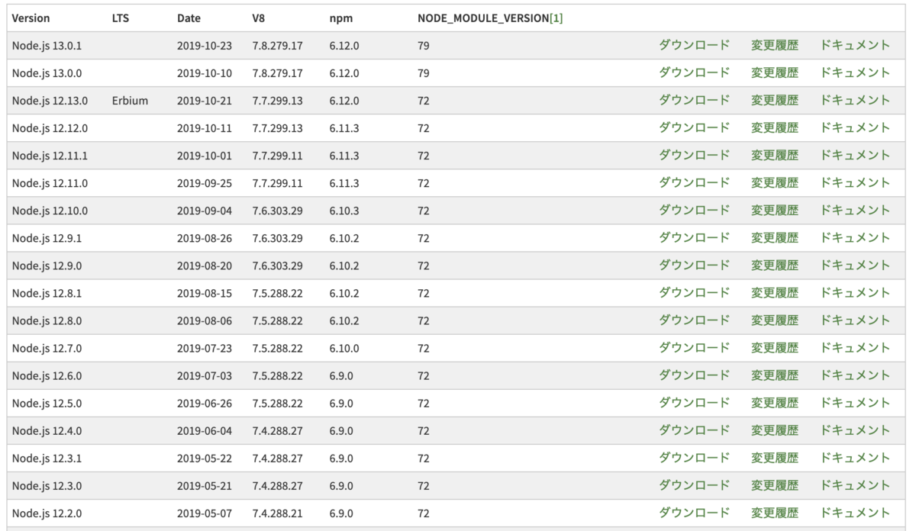916x531 pixels.
Task: Open 変更履歴 for Node.js 12.3.0
Action: (775, 484)
